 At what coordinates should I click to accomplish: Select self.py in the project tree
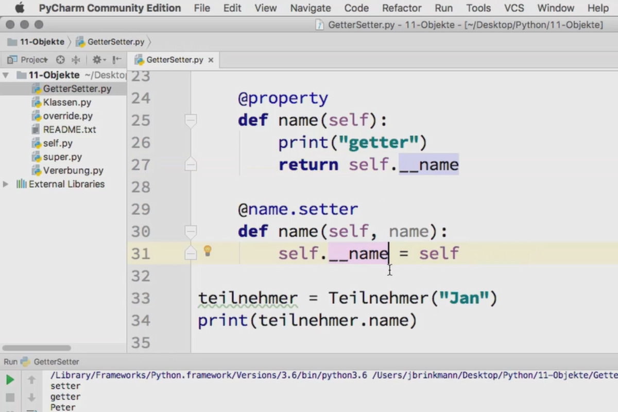[x=58, y=143]
